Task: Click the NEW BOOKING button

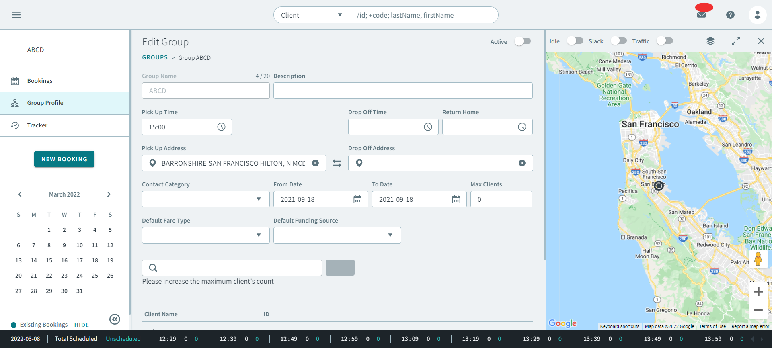Action: tap(64, 159)
